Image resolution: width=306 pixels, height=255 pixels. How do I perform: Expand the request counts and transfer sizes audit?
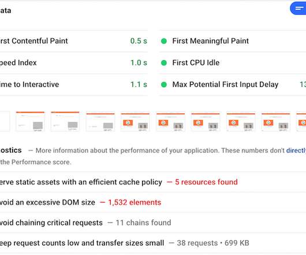(x=153, y=243)
